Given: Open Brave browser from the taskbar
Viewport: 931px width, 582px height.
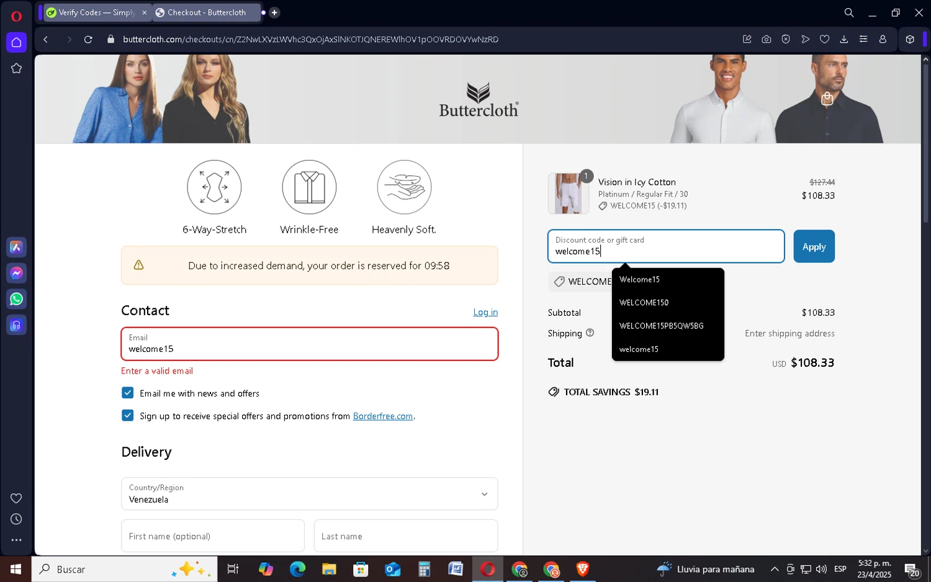Looking at the screenshot, I should 582,569.
